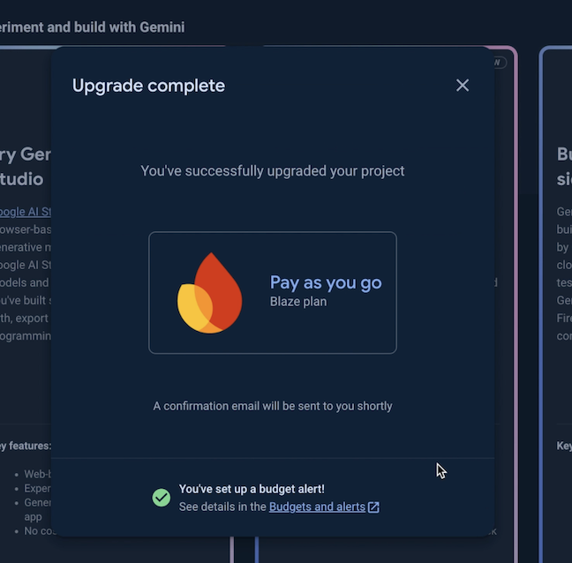Screen dimensions: 572x563
Task: Click the "See details in the" text
Action: tap(222, 507)
